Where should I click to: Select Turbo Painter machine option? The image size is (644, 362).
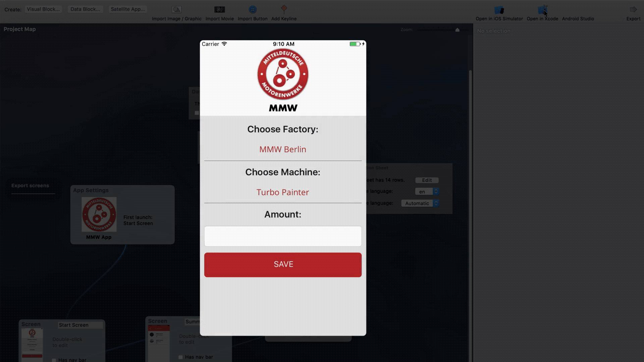click(x=283, y=192)
